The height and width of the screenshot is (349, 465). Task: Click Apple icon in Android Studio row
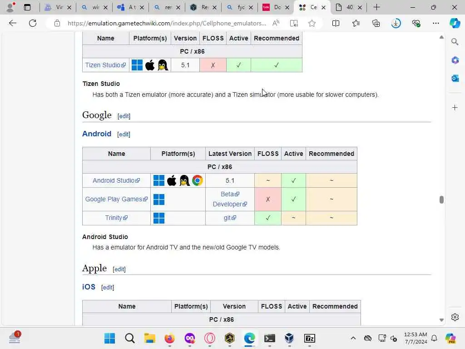pos(171,180)
